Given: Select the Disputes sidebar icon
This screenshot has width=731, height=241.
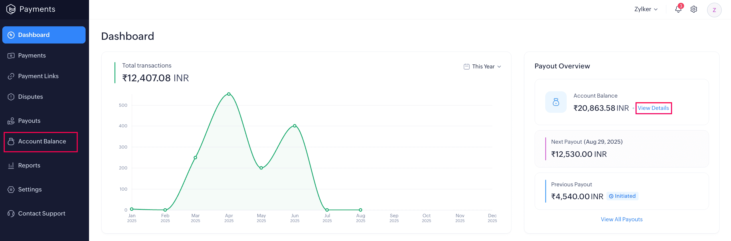Looking at the screenshot, I should (x=11, y=97).
